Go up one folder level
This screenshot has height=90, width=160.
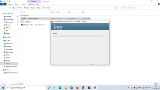pyautogui.click(x=11, y=8)
